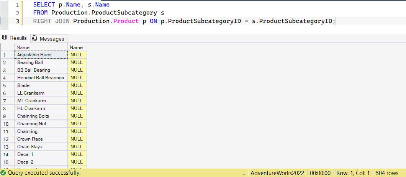406x177 pixels.
Task: Click line number 2 in editor margin
Action: click(x=17, y=13)
